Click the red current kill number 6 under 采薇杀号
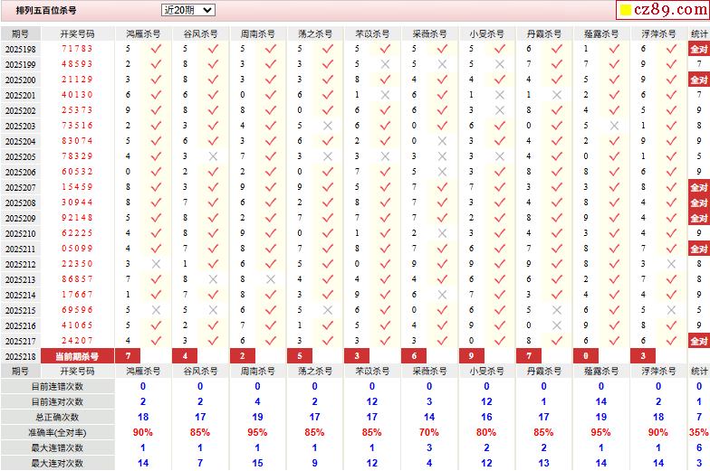Screen dimensions: 710x471 [x=414, y=356]
